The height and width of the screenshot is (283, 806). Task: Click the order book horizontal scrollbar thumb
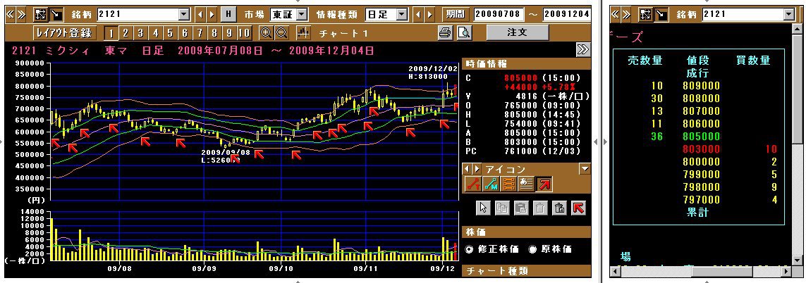pyautogui.click(x=721, y=271)
